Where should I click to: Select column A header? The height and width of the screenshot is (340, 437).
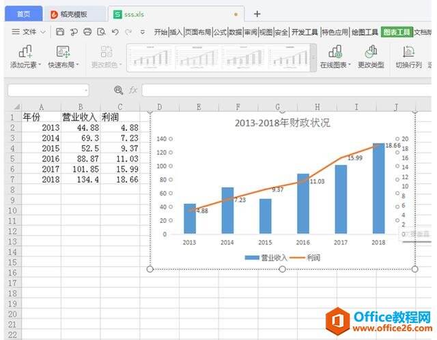click(x=41, y=107)
